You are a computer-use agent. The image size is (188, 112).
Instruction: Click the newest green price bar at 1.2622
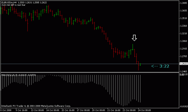[140, 65]
